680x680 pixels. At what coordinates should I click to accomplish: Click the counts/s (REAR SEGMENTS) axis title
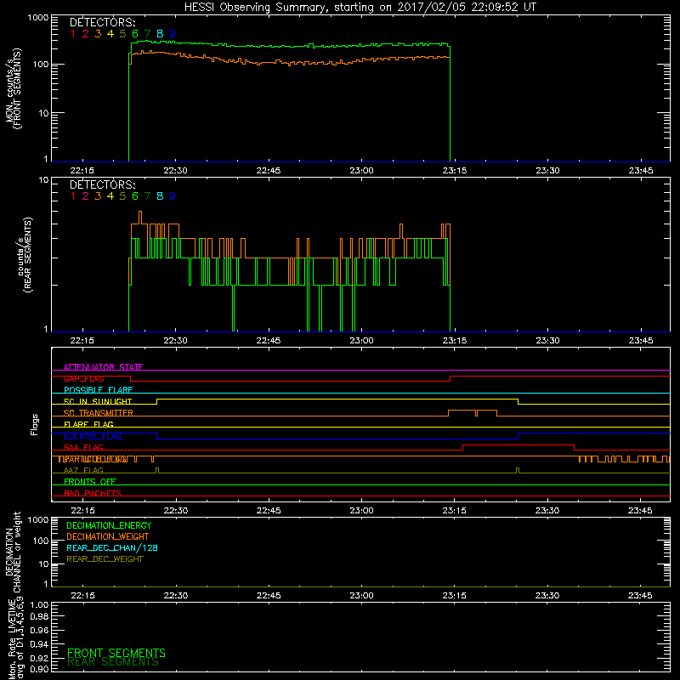point(25,255)
